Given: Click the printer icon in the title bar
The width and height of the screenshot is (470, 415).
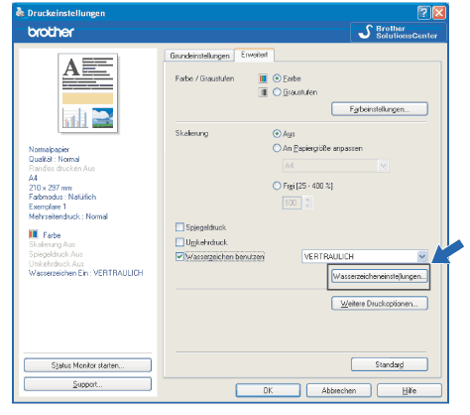Looking at the screenshot, I should point(20,12).
